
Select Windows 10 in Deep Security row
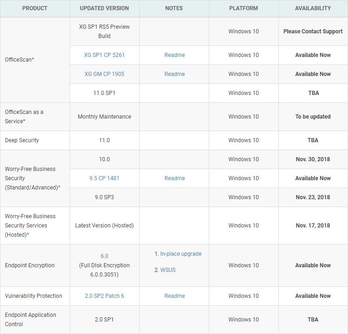244,140
